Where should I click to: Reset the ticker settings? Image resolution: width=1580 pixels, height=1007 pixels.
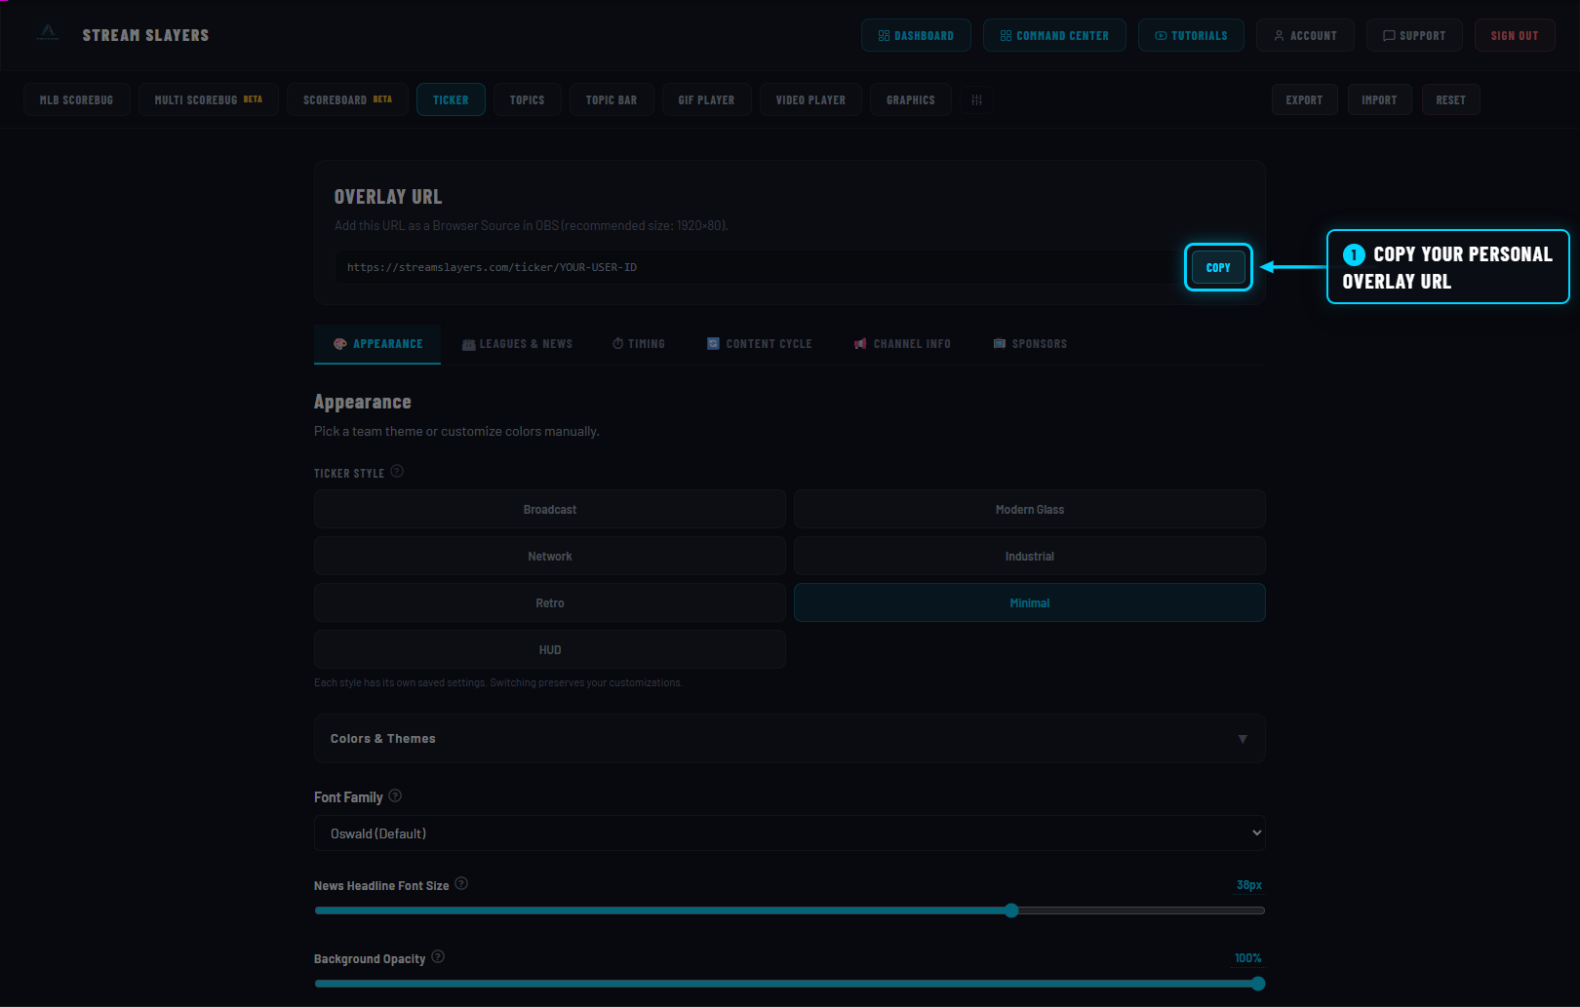pos(1451,99)
